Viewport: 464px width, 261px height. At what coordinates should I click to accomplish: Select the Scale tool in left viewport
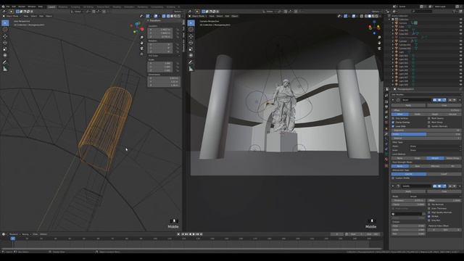[x=5, y=49]
